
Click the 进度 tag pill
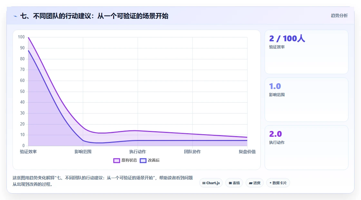click(255, 183)
